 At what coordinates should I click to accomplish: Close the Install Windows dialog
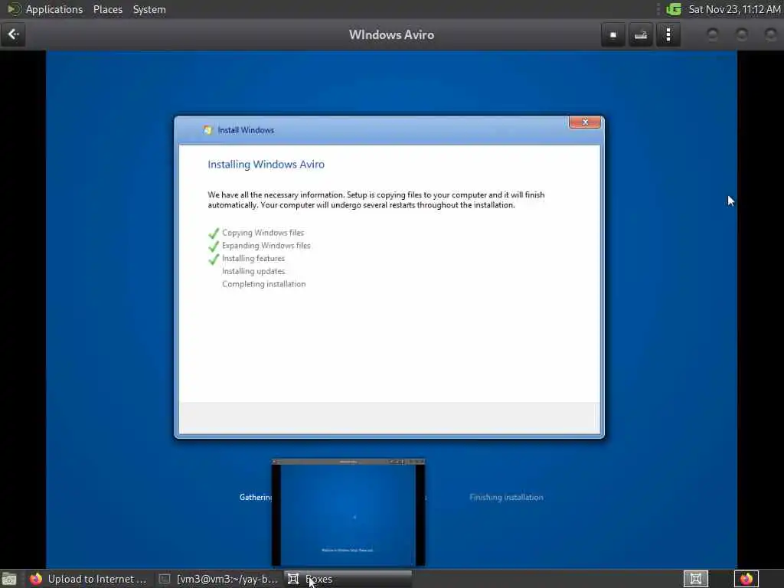pos(584,122)
